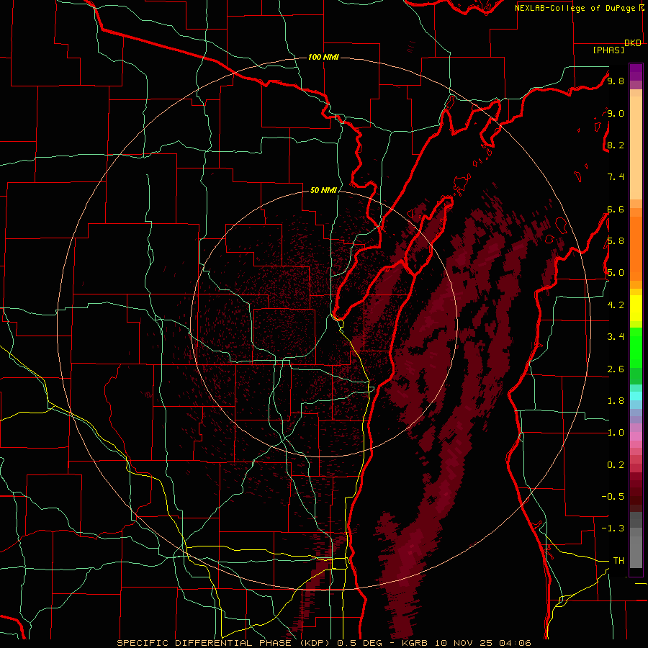Click the cyan segment of the color bar
This screenshot has height=648, width=648.
coord(636,396)
